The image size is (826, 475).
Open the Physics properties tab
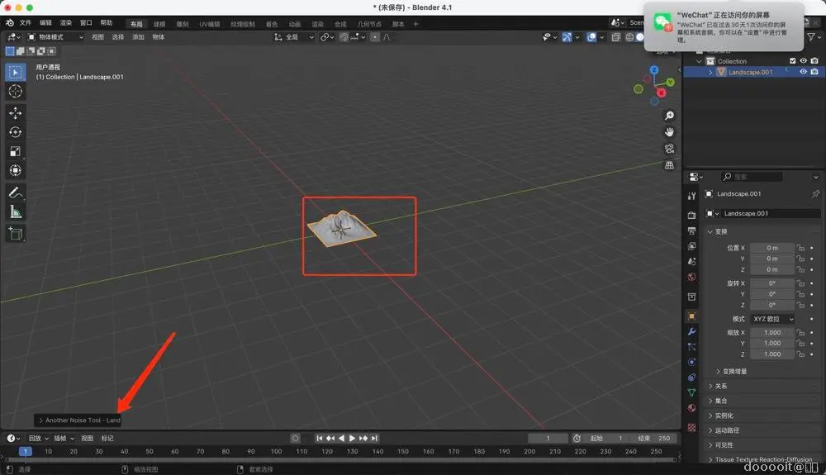[x=691, y=362]
